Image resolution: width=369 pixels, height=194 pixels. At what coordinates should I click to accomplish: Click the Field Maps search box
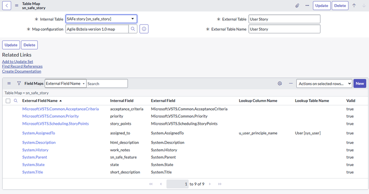[107, 83]
